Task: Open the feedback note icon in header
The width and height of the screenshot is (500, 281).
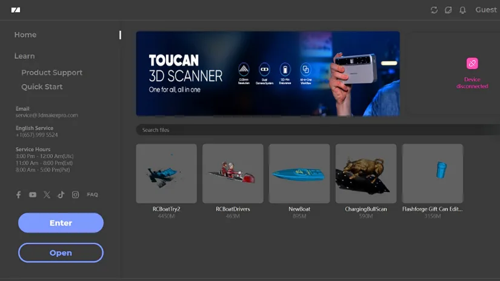Action: click(x=448, y=10)
